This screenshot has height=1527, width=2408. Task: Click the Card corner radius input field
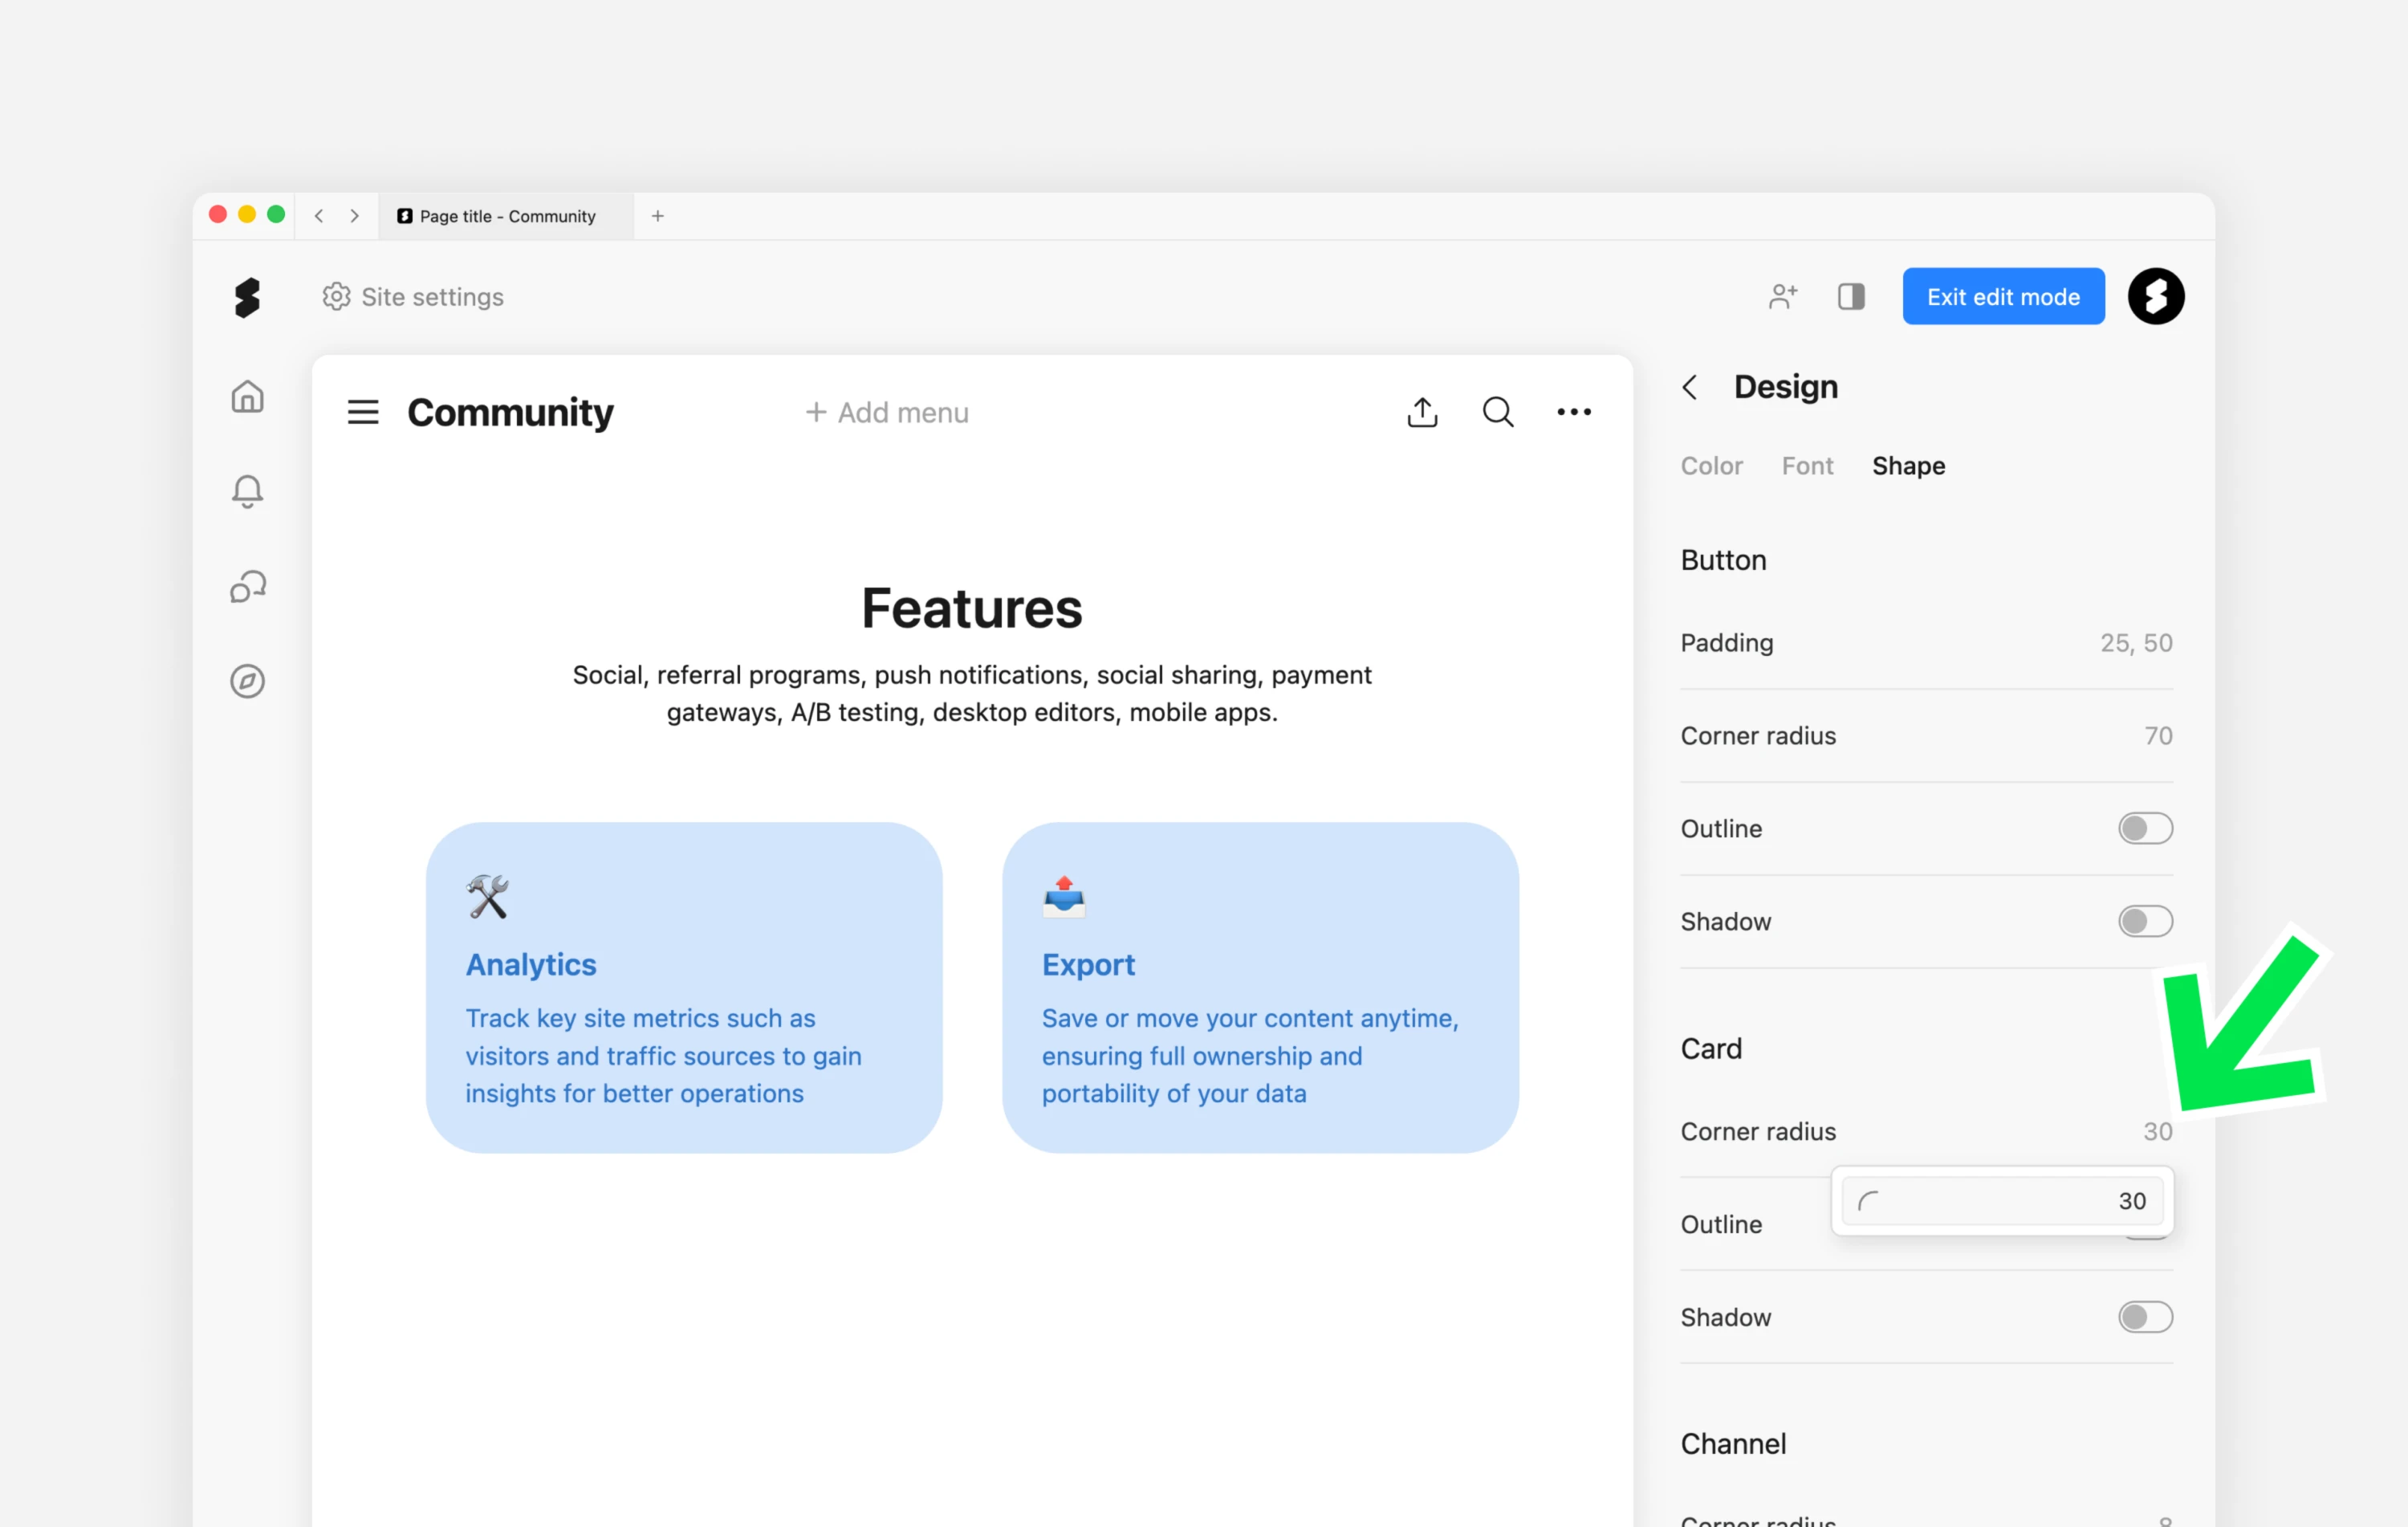(x=2002, y=1201)
